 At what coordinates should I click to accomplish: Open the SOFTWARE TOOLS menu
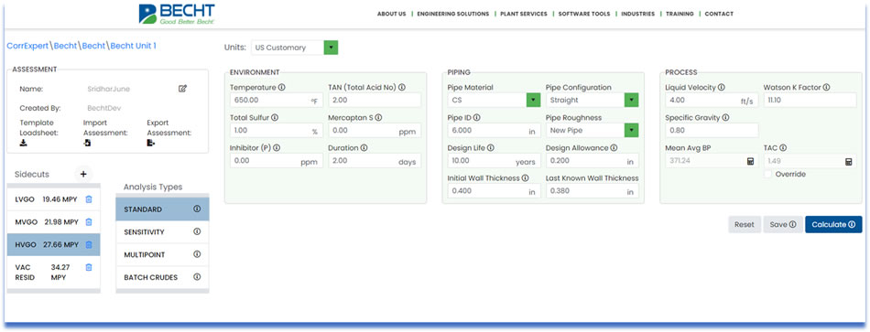coord(583,14)
